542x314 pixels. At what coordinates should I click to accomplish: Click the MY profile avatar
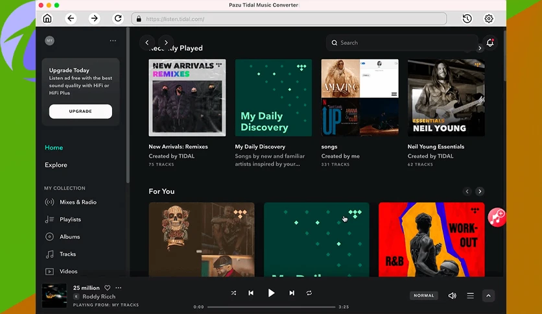click(x=49, y=40)
